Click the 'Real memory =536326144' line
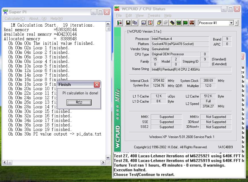248x182 pixels. (40, 30)
